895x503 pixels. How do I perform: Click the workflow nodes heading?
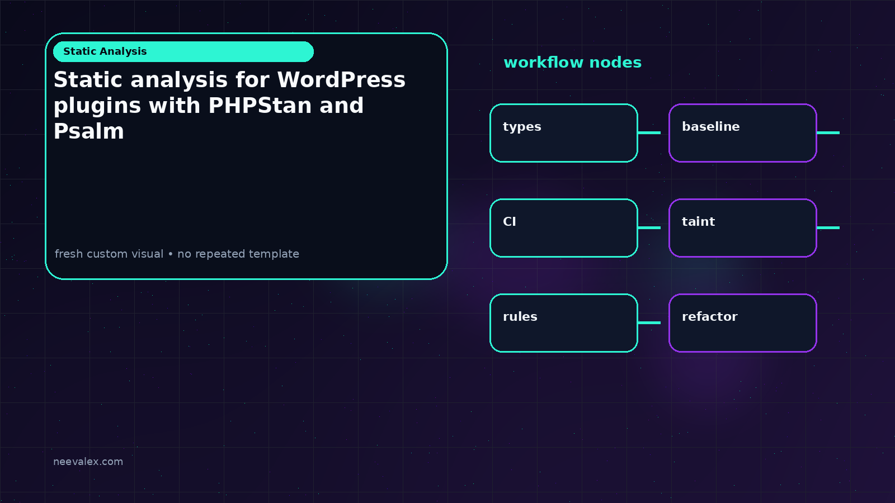coord(572,62)
